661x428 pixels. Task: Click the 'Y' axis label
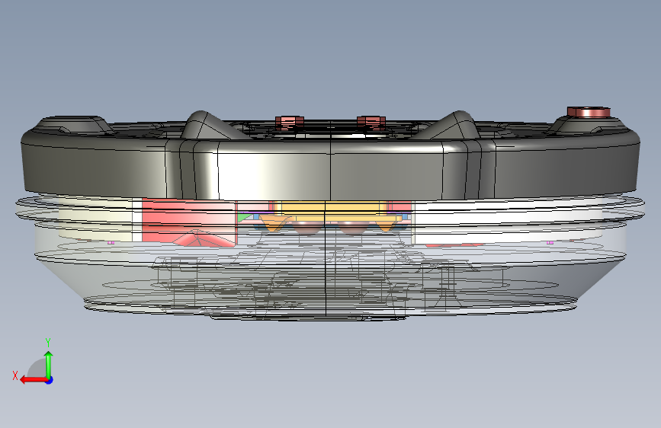coord(48,343)
